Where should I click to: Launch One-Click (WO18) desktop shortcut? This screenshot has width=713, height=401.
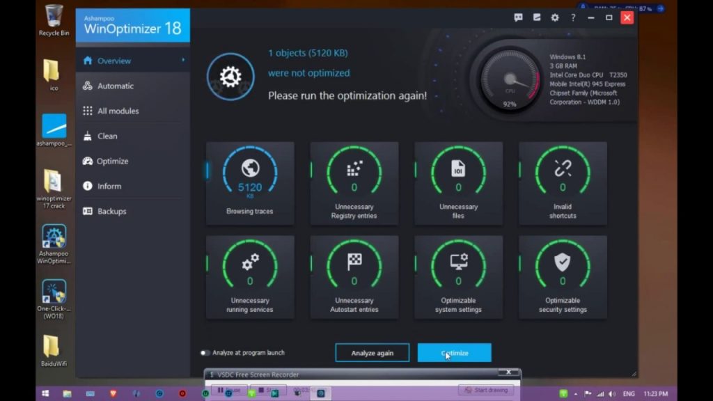54,299
